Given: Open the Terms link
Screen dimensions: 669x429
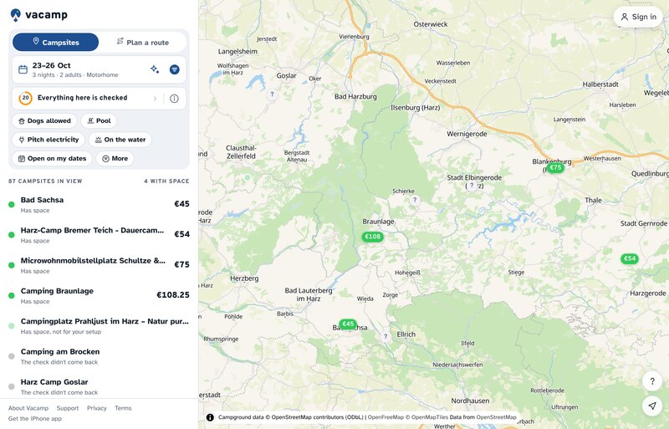Looking at the screenshot, I should 123,408.
